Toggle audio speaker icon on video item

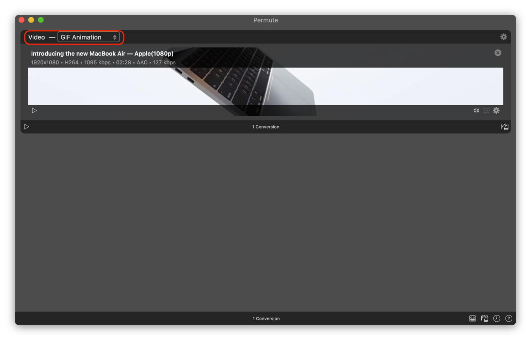pyautogui.click(x=476, y=110)
